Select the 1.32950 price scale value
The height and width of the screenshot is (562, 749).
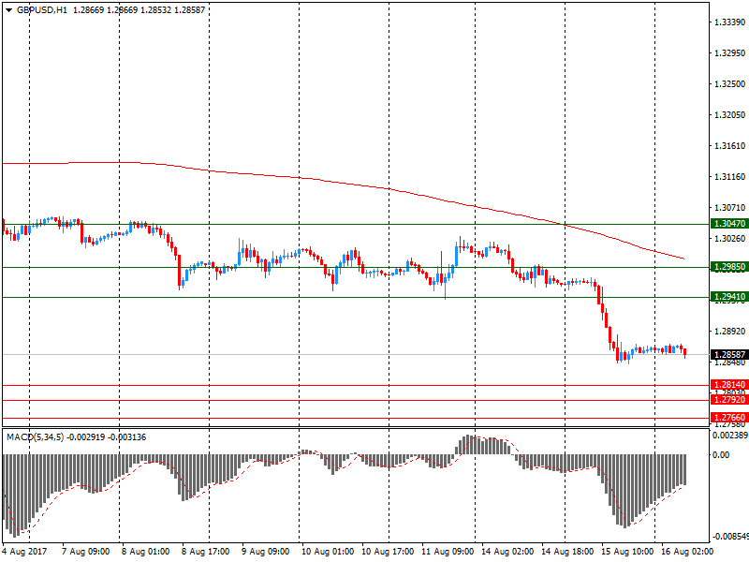(729, 53)
